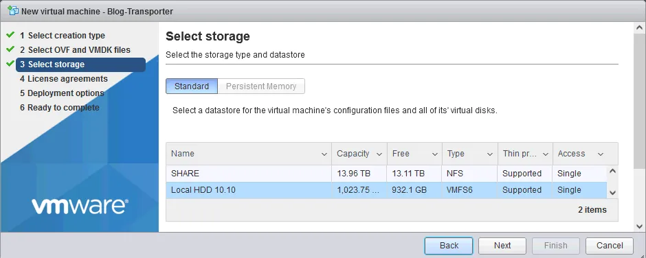Click the wizard panel scroll down arrow

[x=639, y=226]
